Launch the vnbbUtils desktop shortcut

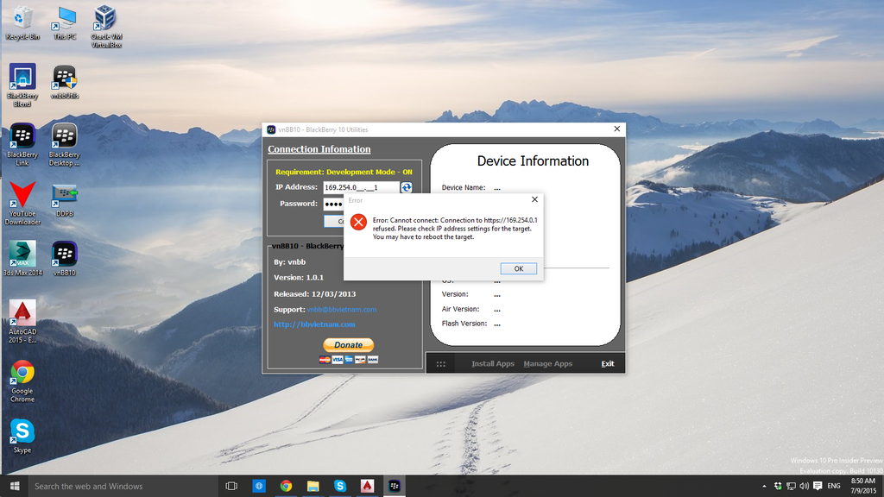click(x=64, y=82)
